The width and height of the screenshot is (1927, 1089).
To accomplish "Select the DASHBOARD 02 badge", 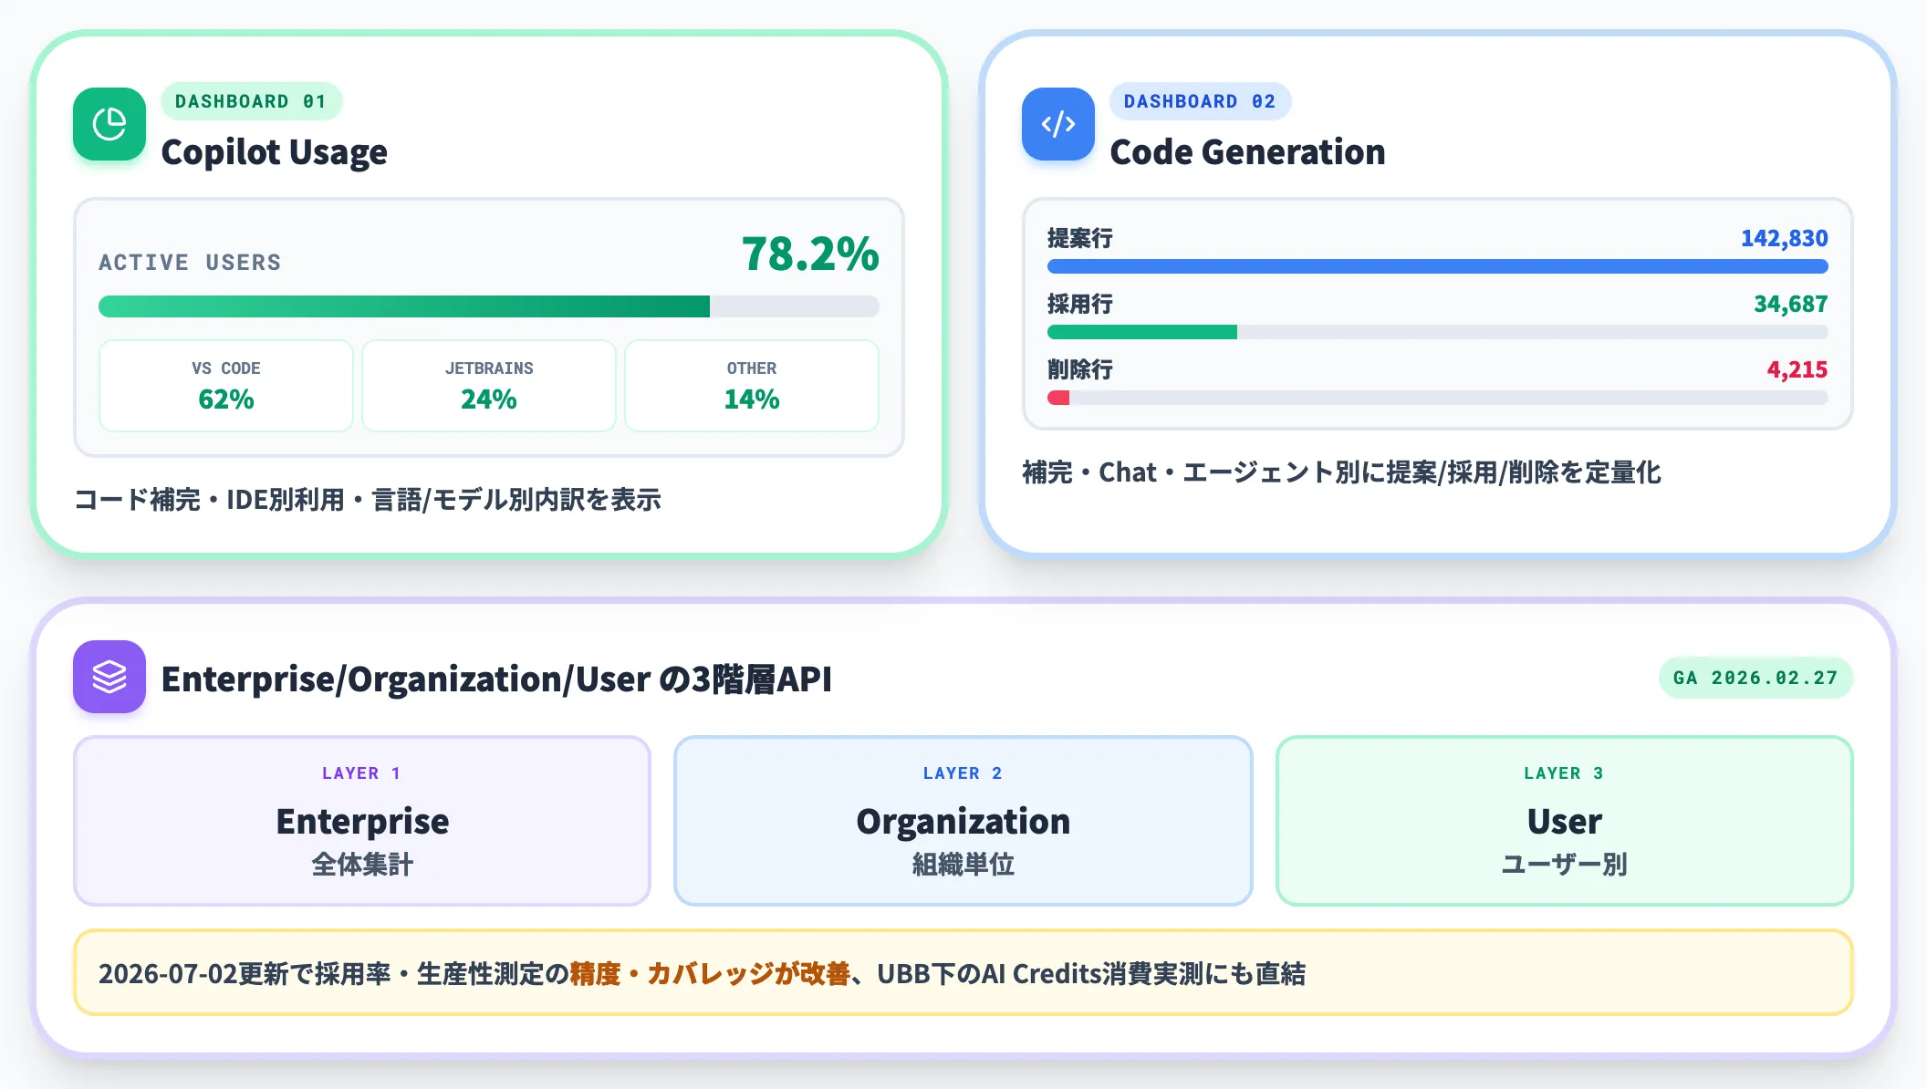I will [1200, 101].
